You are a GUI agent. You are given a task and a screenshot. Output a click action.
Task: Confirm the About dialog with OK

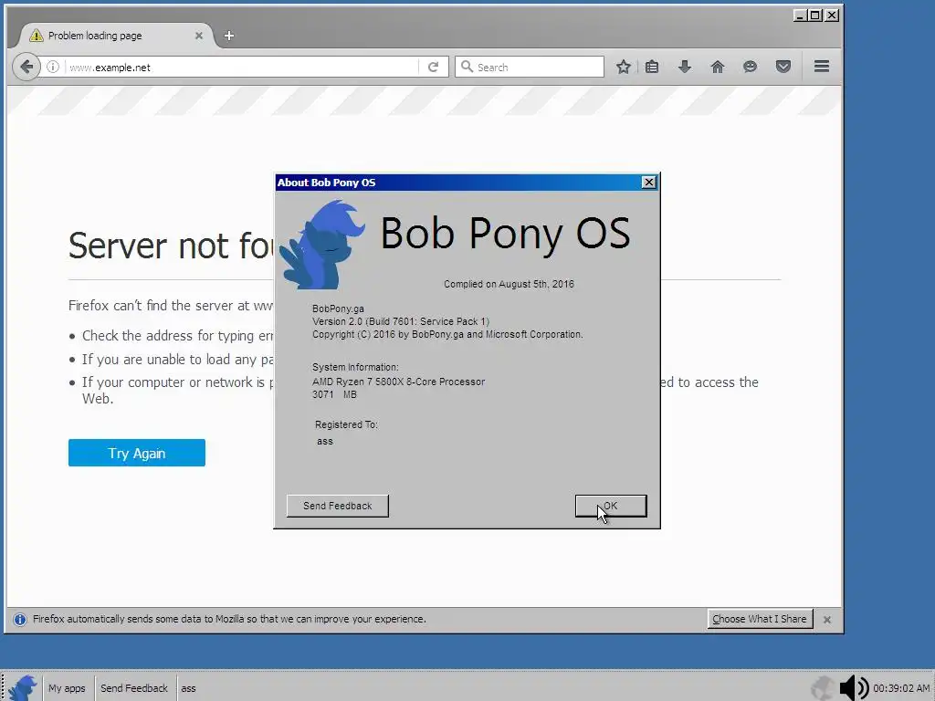[x=611, y=506]
